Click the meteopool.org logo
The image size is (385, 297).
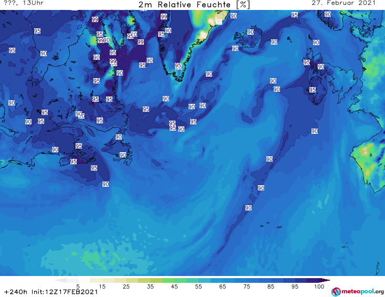(358, 292)
